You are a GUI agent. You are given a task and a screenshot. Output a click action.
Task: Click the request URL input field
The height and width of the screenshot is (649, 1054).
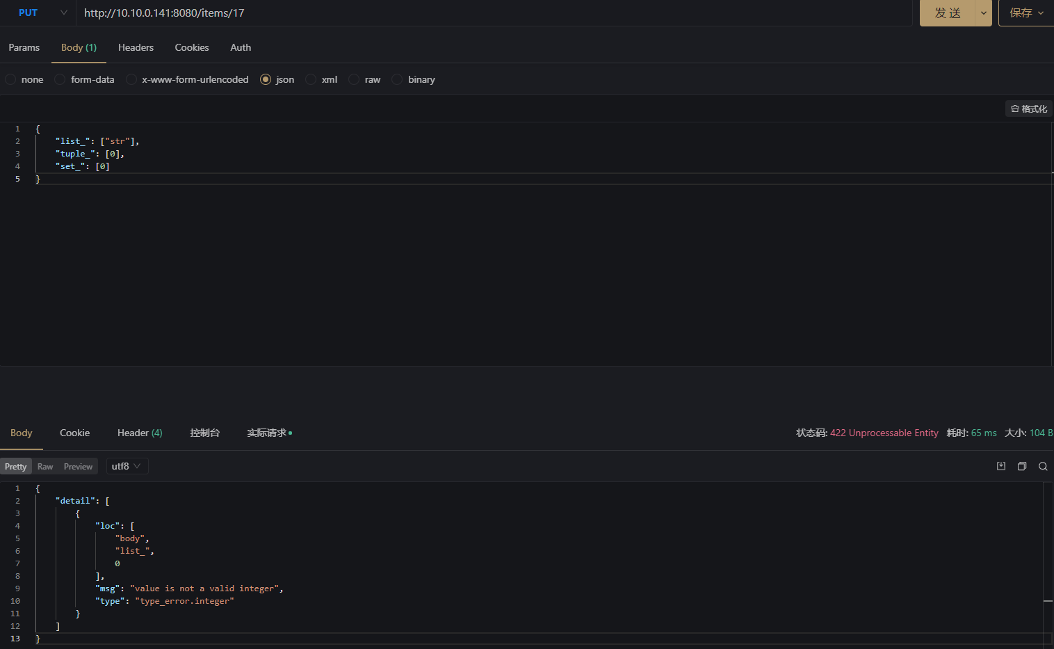point(487,13)
